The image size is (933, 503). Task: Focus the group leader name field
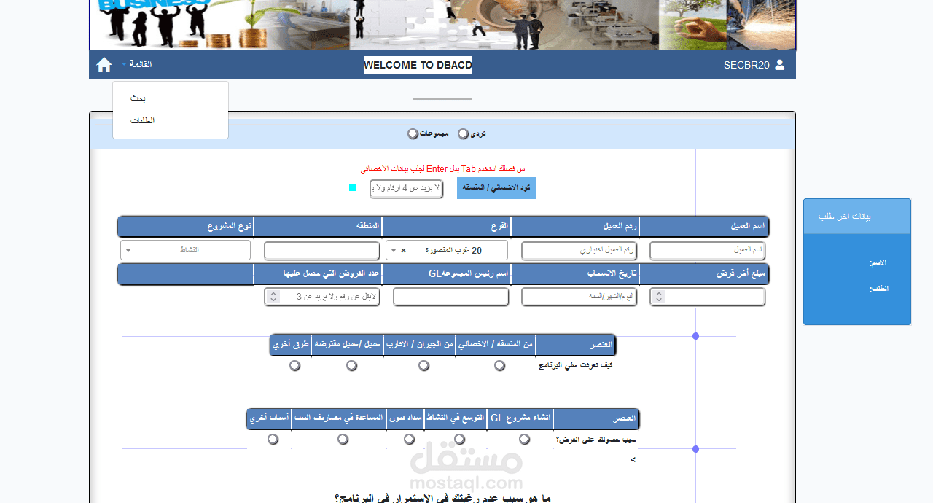click(x=451, y=297)
